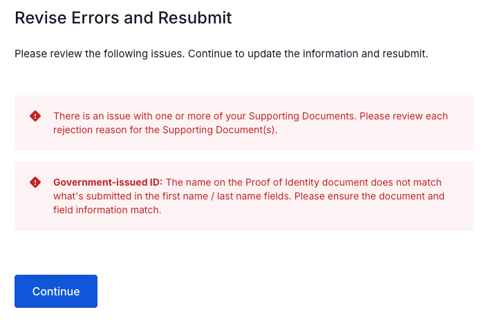The image size is (484, 332).
Task: Click the word 'Resubmit' in the page heading
Action: [195, 17]
